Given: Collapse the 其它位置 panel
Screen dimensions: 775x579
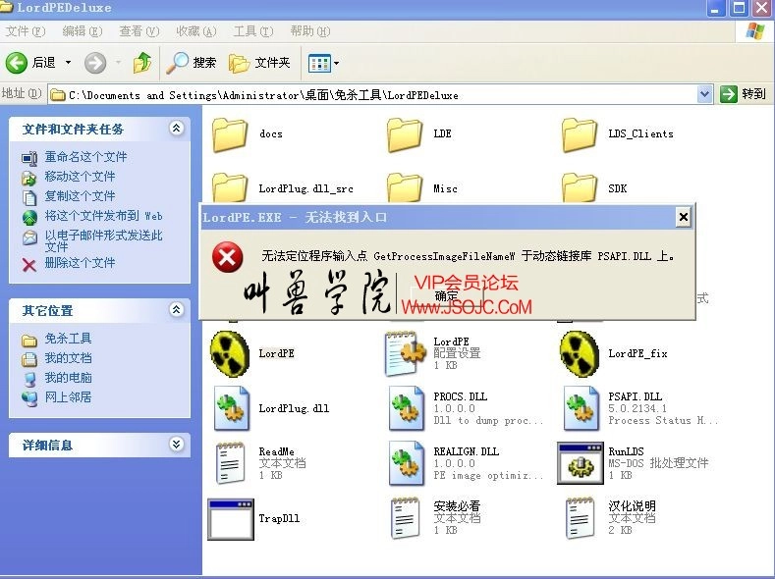Looking at the screenshot, I should click(176, 310).
